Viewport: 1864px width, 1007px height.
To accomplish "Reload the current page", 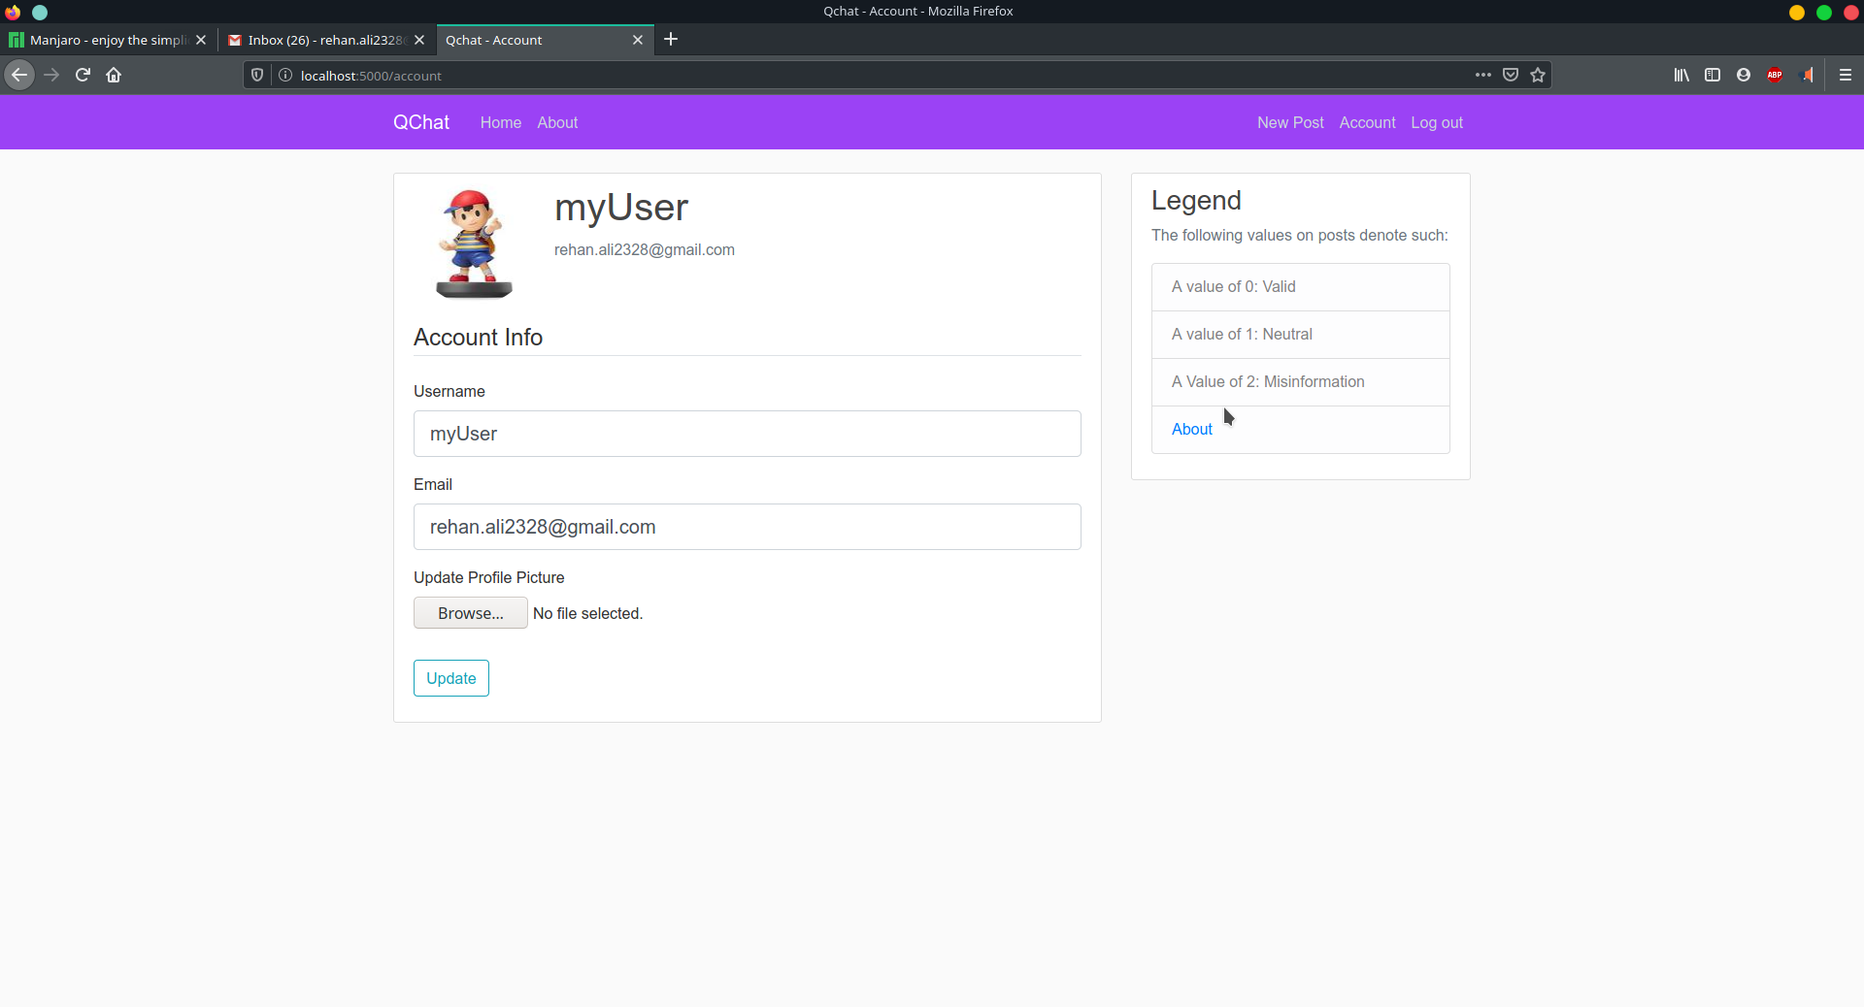I will pos(83,75).
